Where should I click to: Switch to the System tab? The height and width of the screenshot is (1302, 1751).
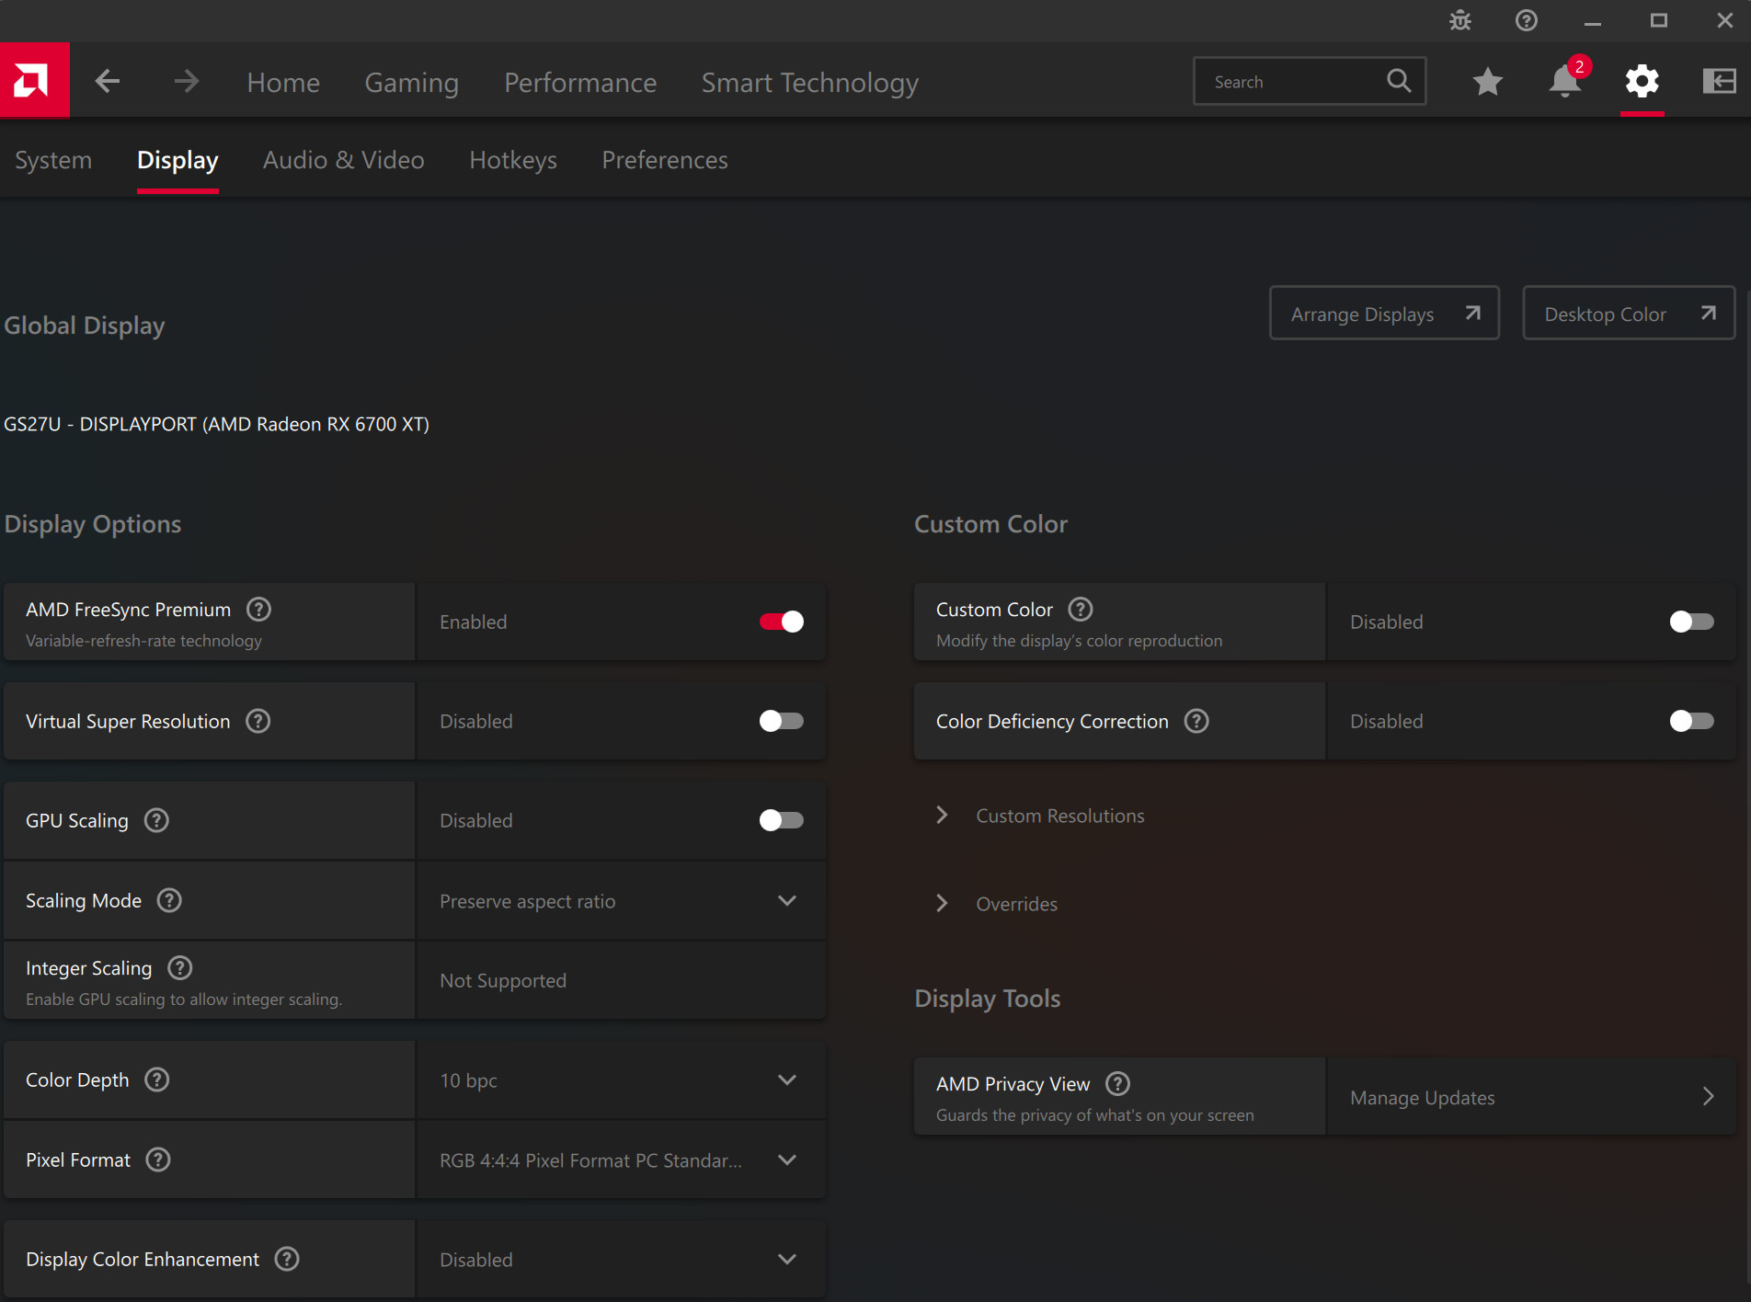53,160
